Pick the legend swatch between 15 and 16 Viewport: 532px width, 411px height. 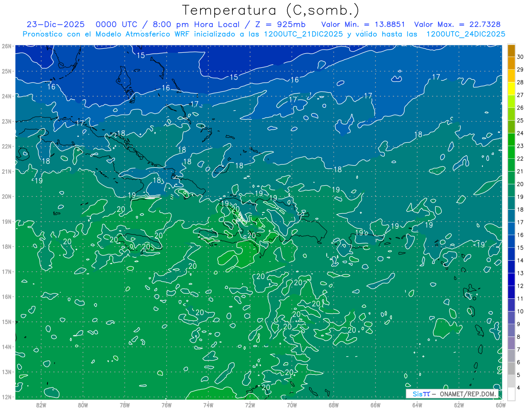[x=511, y=241]
